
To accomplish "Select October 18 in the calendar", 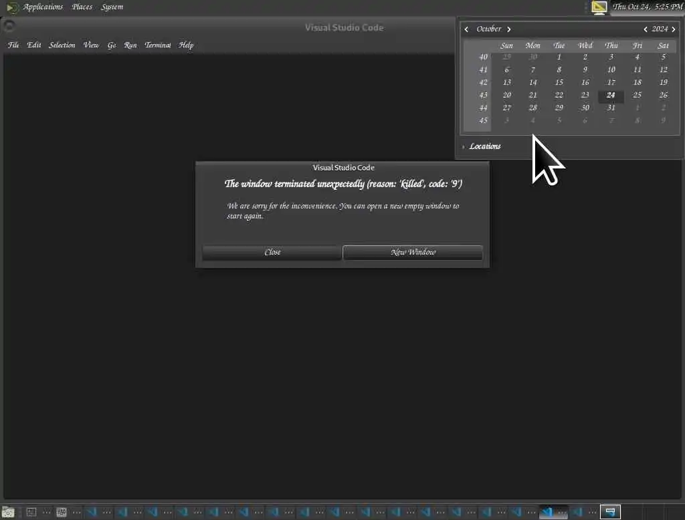I will tap(637, 82).
